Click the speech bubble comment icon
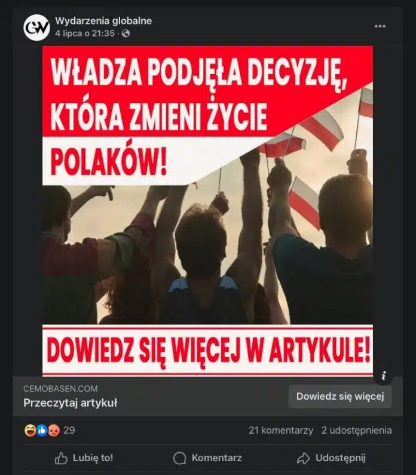The image size is (416, 475). [179, 458]
